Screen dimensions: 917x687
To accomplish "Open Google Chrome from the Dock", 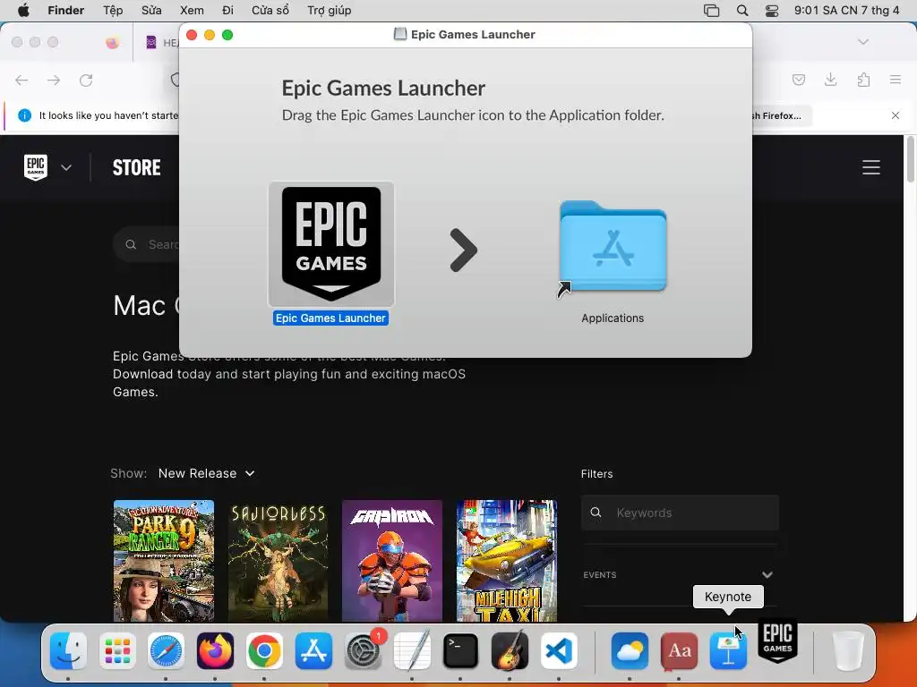I will [x=264, y=651].
